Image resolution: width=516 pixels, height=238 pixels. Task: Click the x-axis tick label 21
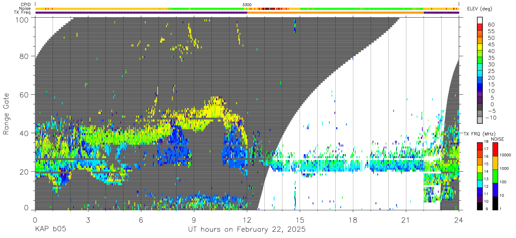[406, 220]
